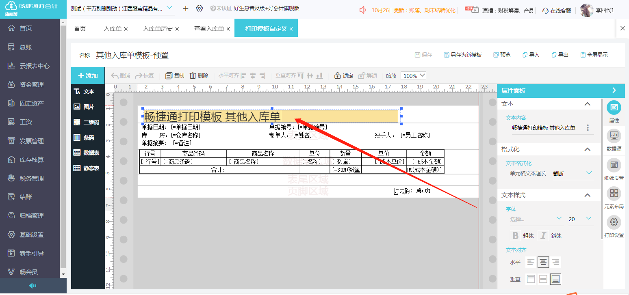Open the 字体 font family dropdown

[x=536, y=219]
